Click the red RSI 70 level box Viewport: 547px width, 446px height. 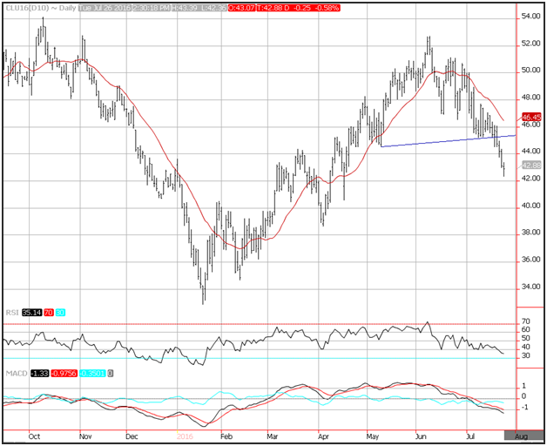[x=49, y=311]
